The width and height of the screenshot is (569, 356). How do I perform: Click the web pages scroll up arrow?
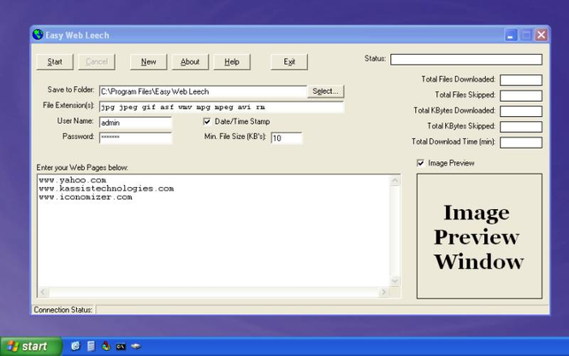click(394, 181)
